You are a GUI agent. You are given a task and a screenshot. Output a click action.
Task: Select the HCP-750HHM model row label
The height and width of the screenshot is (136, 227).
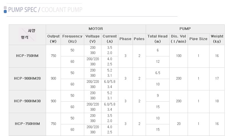27,124
